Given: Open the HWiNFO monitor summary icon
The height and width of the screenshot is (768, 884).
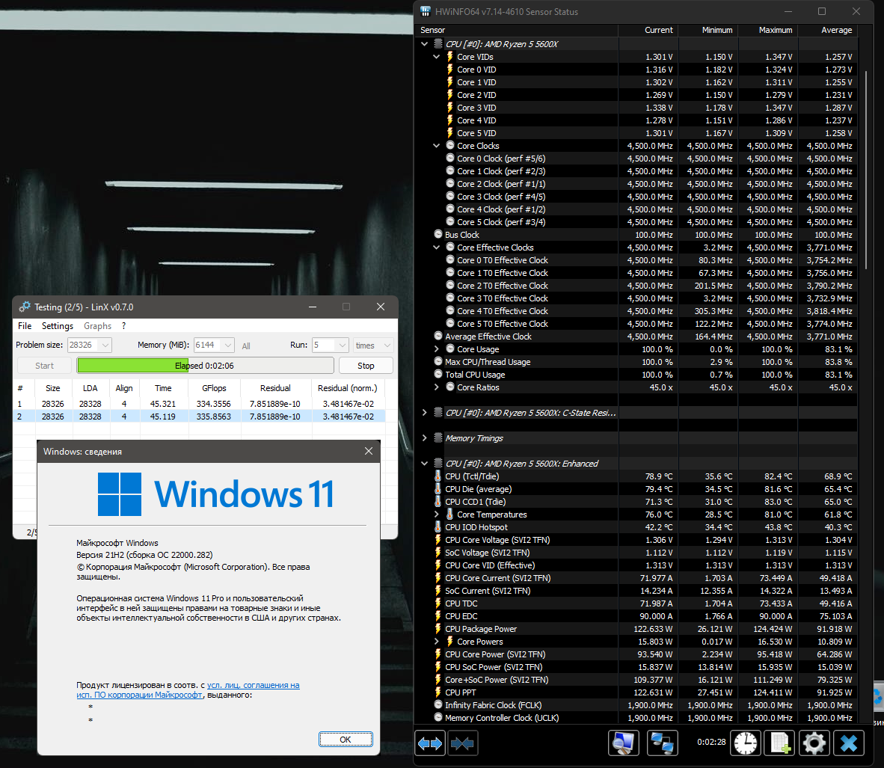Looking at the screenshot, I should click(x=624, y=743).
